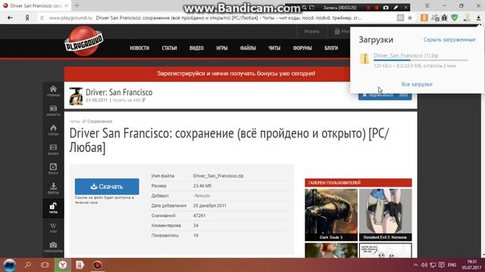The height and width of the screenshot is (272, 485).
Task: Open browser downloads arrow icon
Action: coord(478,18)
